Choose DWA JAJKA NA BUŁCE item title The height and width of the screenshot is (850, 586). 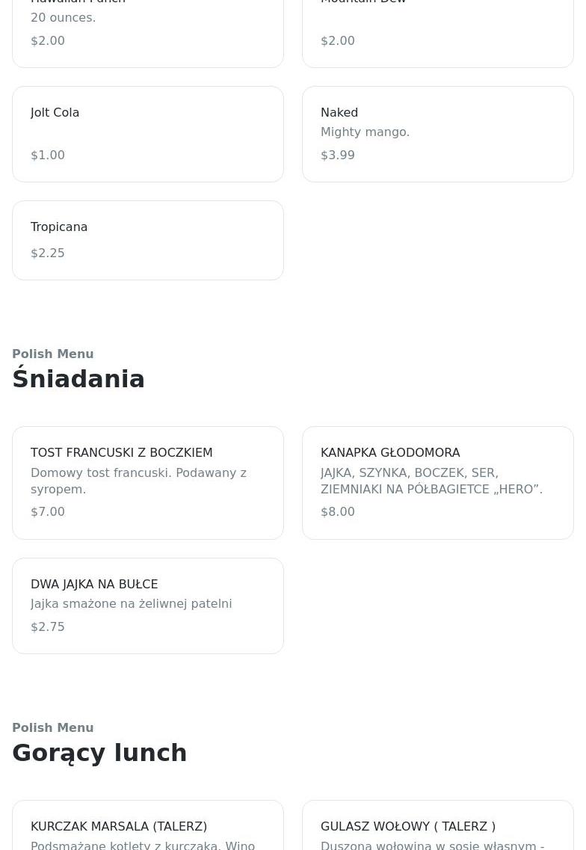(94, 584)
